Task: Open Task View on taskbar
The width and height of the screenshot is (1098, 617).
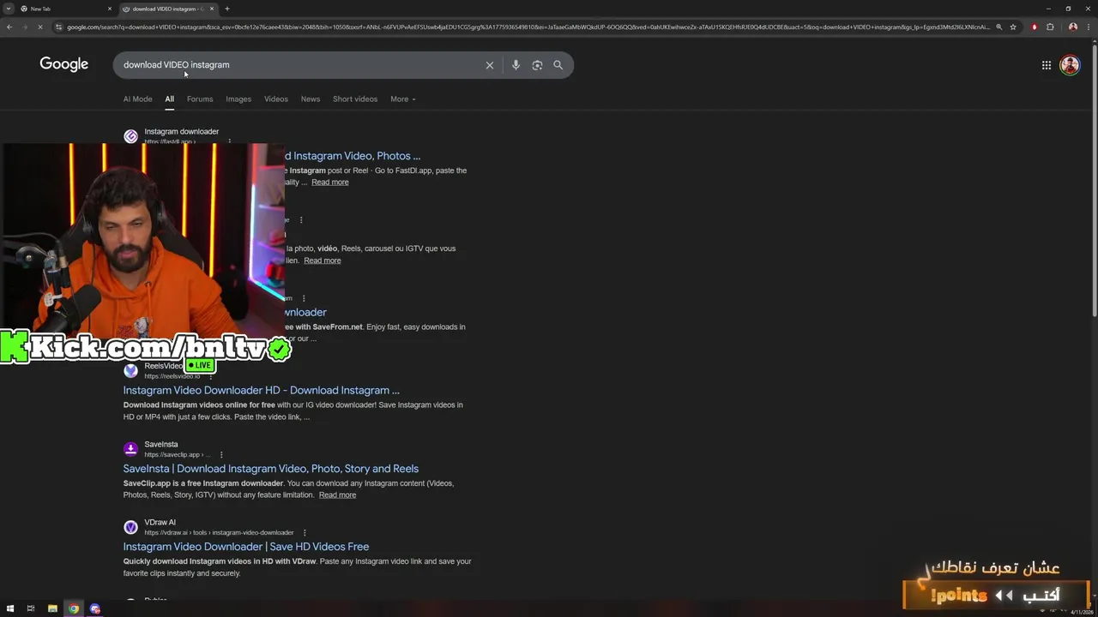Action: click(x=30, y=609)
